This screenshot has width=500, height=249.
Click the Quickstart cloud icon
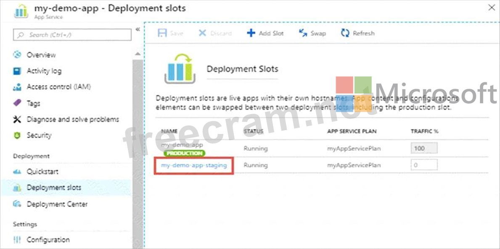(x=17, y=172)
